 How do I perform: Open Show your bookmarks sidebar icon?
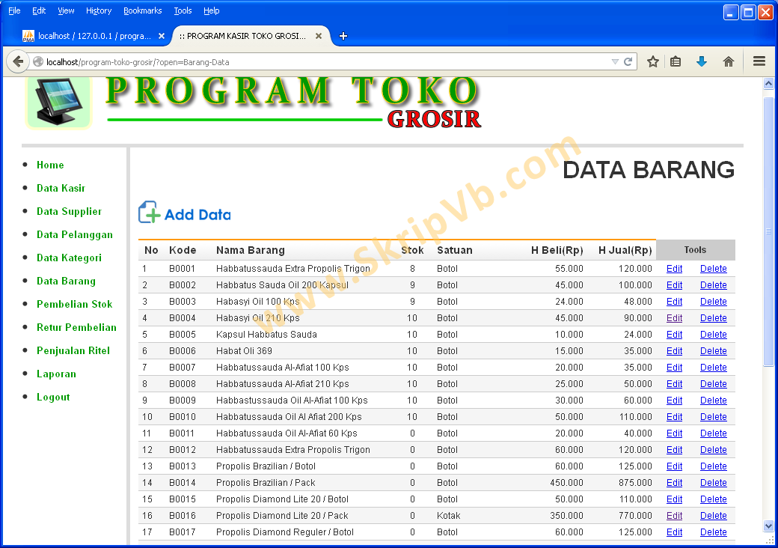click(x=677, y=61)
